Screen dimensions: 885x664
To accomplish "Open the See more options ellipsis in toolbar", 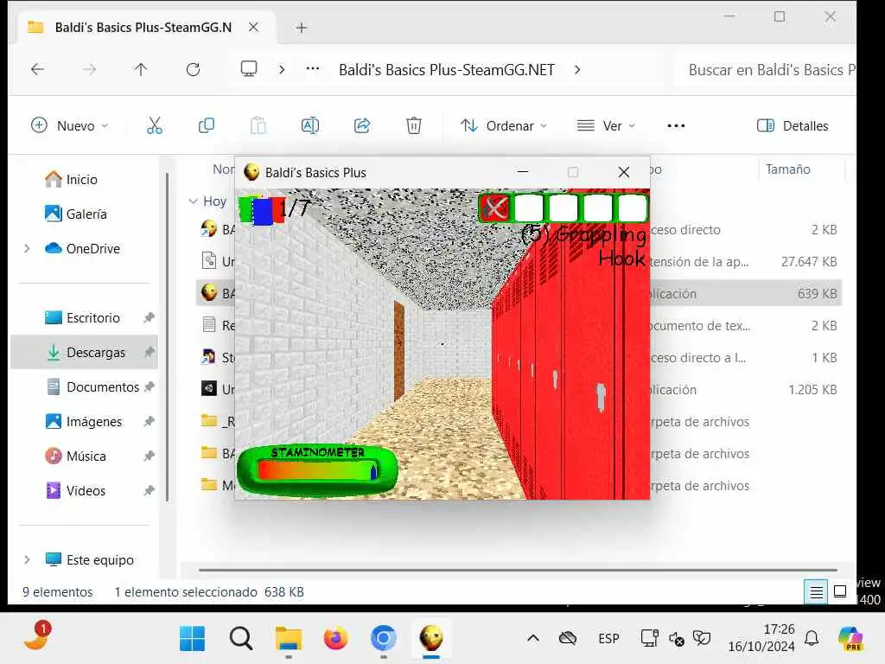I will tap(676, 125).
